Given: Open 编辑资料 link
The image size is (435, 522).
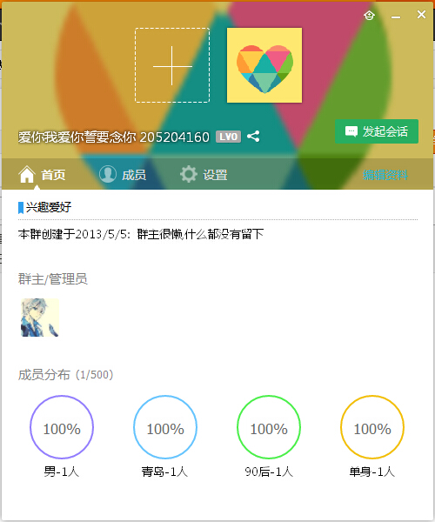Looking at the screenshot, I should [385, 175].
